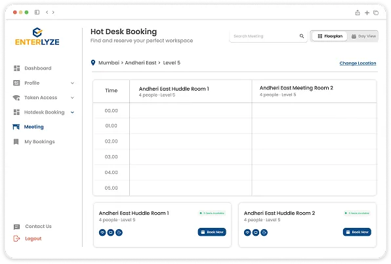This screenshot has height=264, width=391.
Task: Expand the Token Access chevron
Action: coord(72,98)
